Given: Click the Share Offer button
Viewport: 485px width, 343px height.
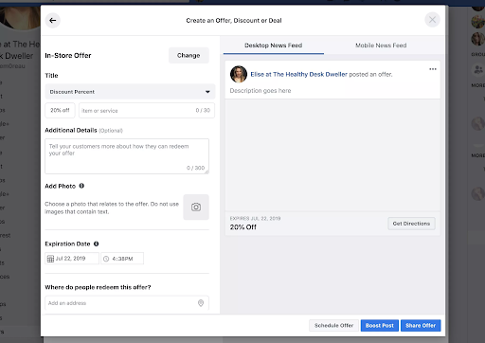Looking at the screenshot, I should tap(421, 325).
